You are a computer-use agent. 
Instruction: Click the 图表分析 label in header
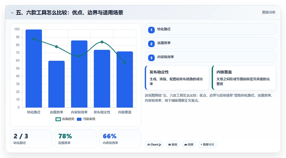pyautogui.click(x=269, y=12)
